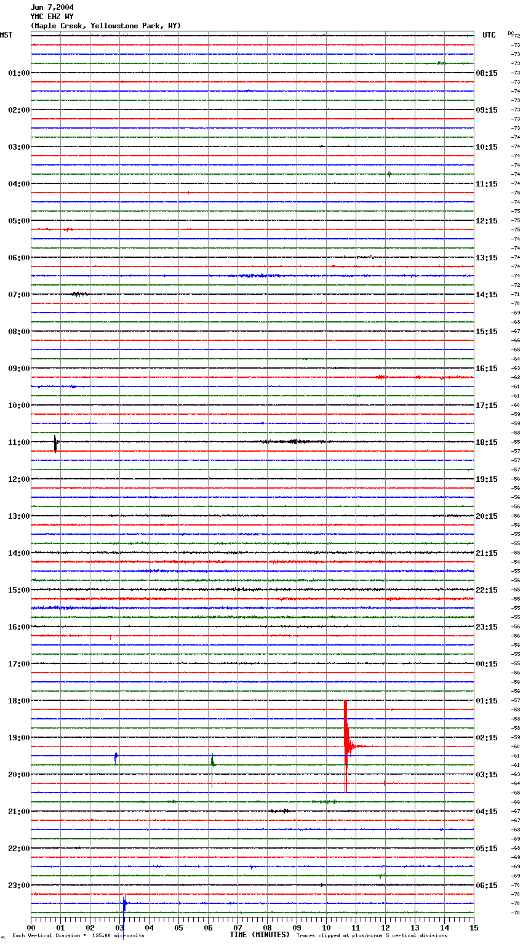Screen dimensions: 523x944
Task: Click the '22:15' UTC time label
Action: (x=487, y=590)
